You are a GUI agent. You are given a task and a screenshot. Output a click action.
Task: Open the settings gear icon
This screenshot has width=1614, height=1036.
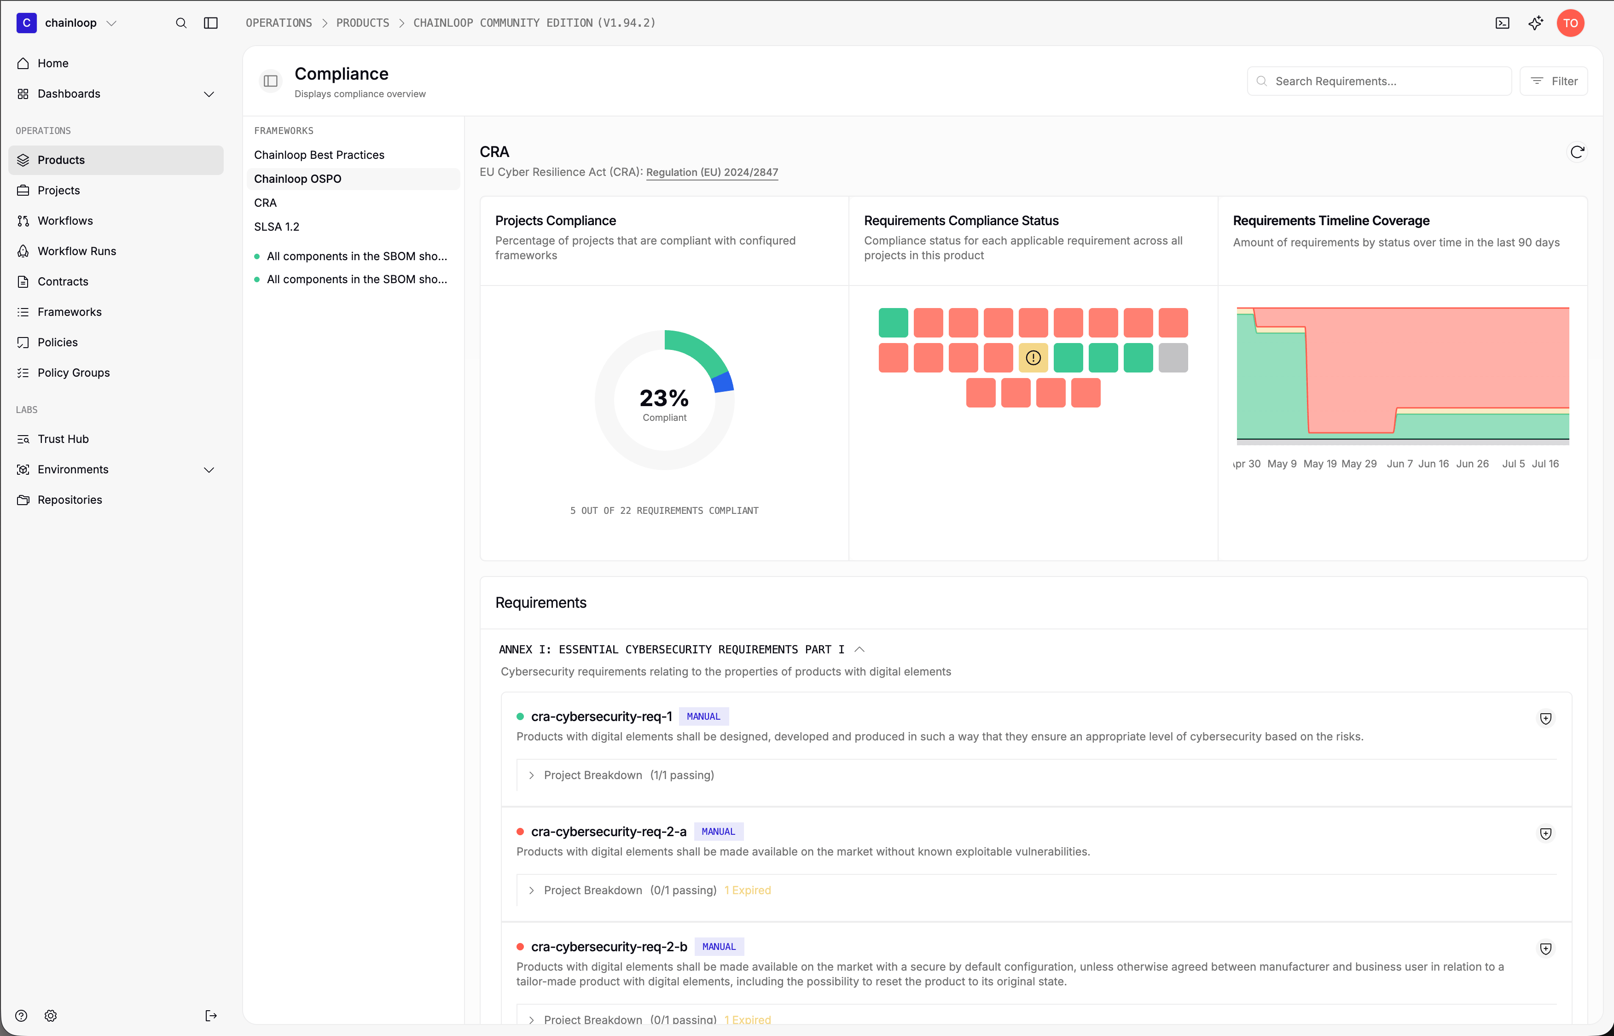point(51,1016)
